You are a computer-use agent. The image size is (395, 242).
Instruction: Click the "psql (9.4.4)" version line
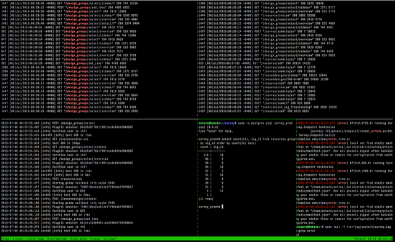(209, 127)
